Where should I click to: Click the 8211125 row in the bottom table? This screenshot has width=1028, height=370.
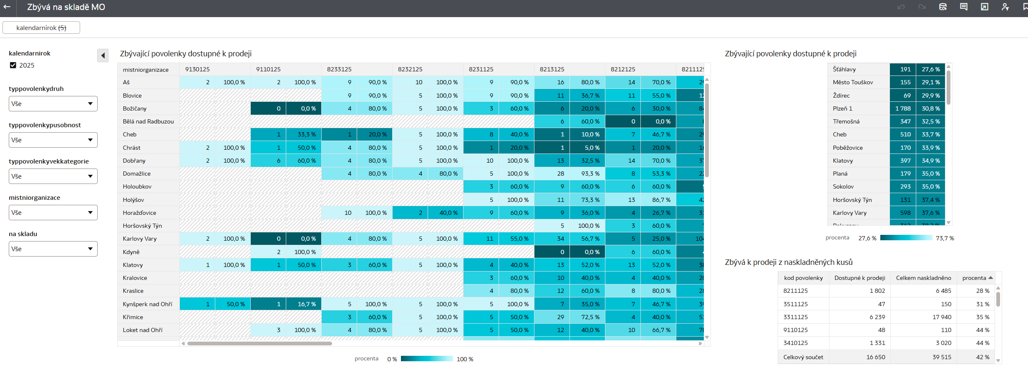point(887,291)
